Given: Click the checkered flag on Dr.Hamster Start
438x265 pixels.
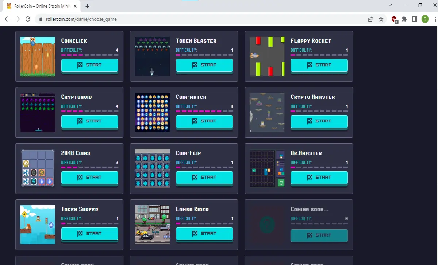Looking at the screenshot, I should tap(310, 177).
